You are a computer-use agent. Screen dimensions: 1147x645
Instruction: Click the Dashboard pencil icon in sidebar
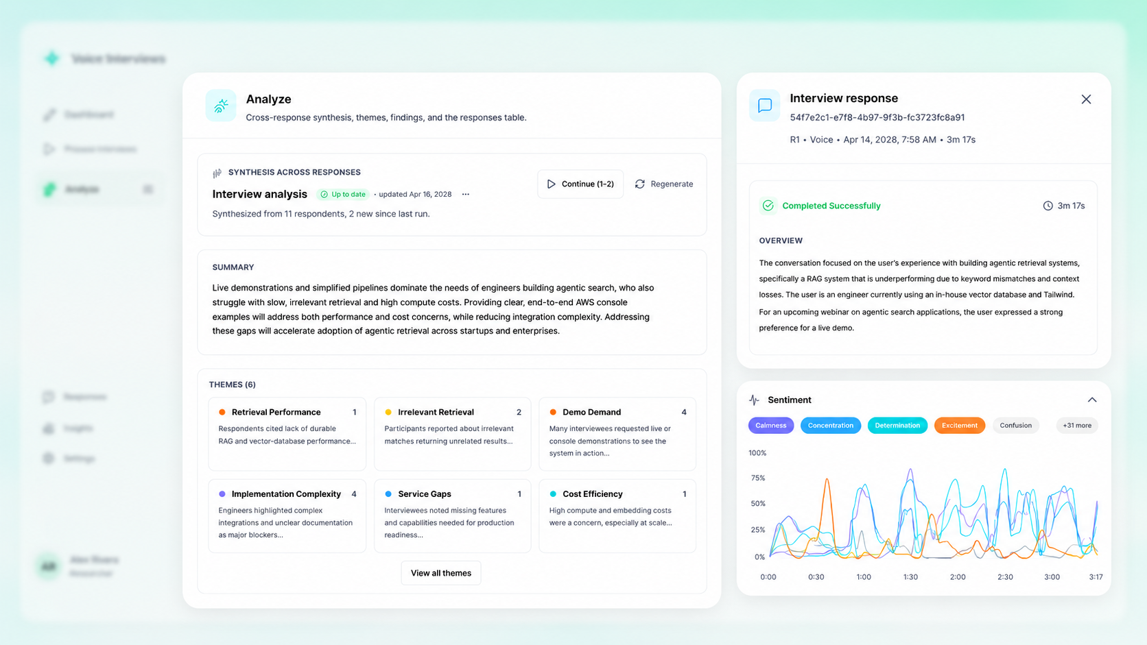point(49,114)
